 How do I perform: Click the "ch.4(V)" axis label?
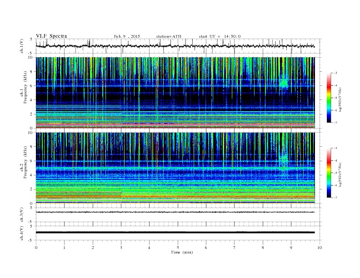coord(22,233)
